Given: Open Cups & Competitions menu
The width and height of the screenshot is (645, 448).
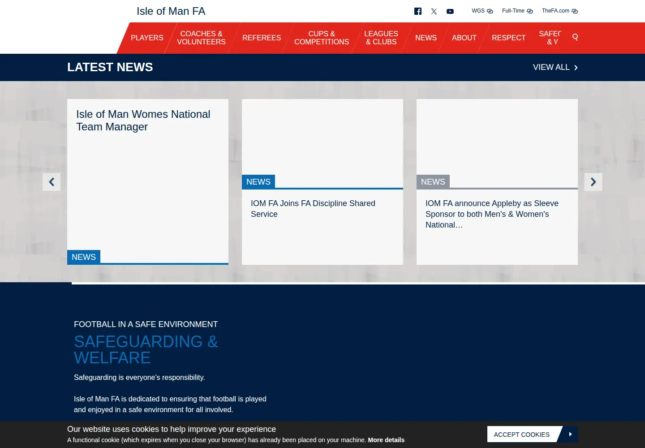Looking at the screenshot, I should [x=322, y=38].
